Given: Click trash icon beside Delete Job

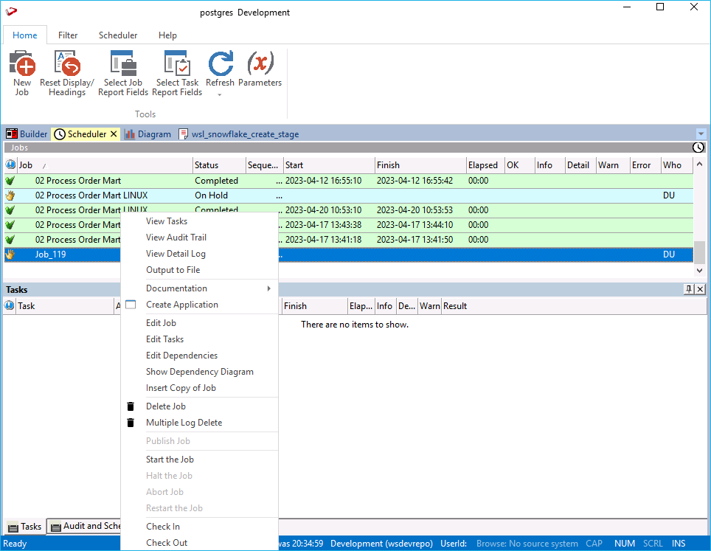Looking at the screenshot, I should pos(131,406).
